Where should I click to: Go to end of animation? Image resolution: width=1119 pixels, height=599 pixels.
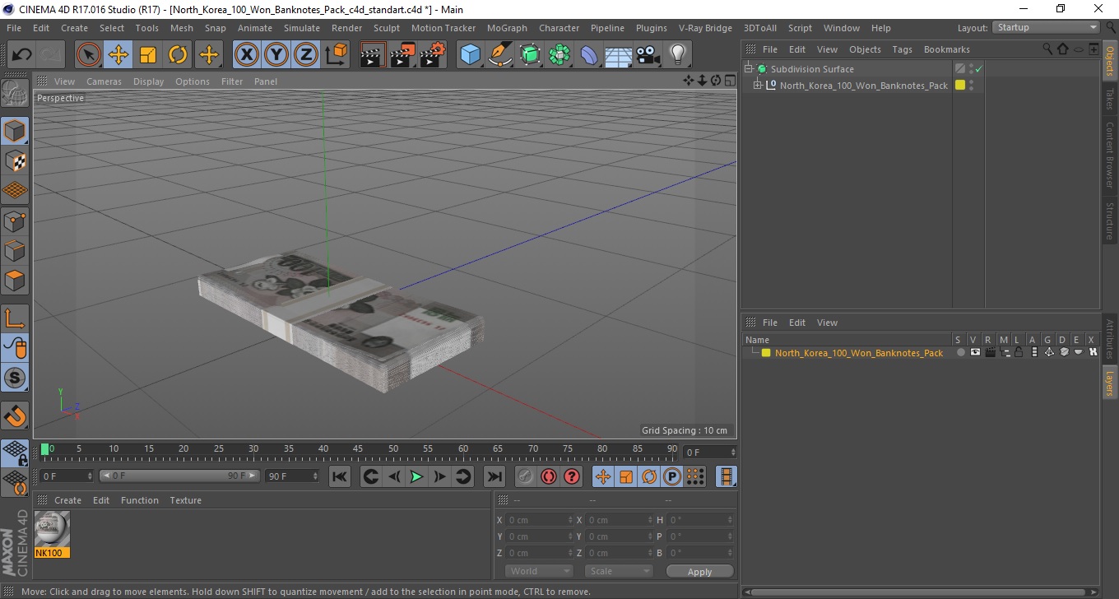494,476
